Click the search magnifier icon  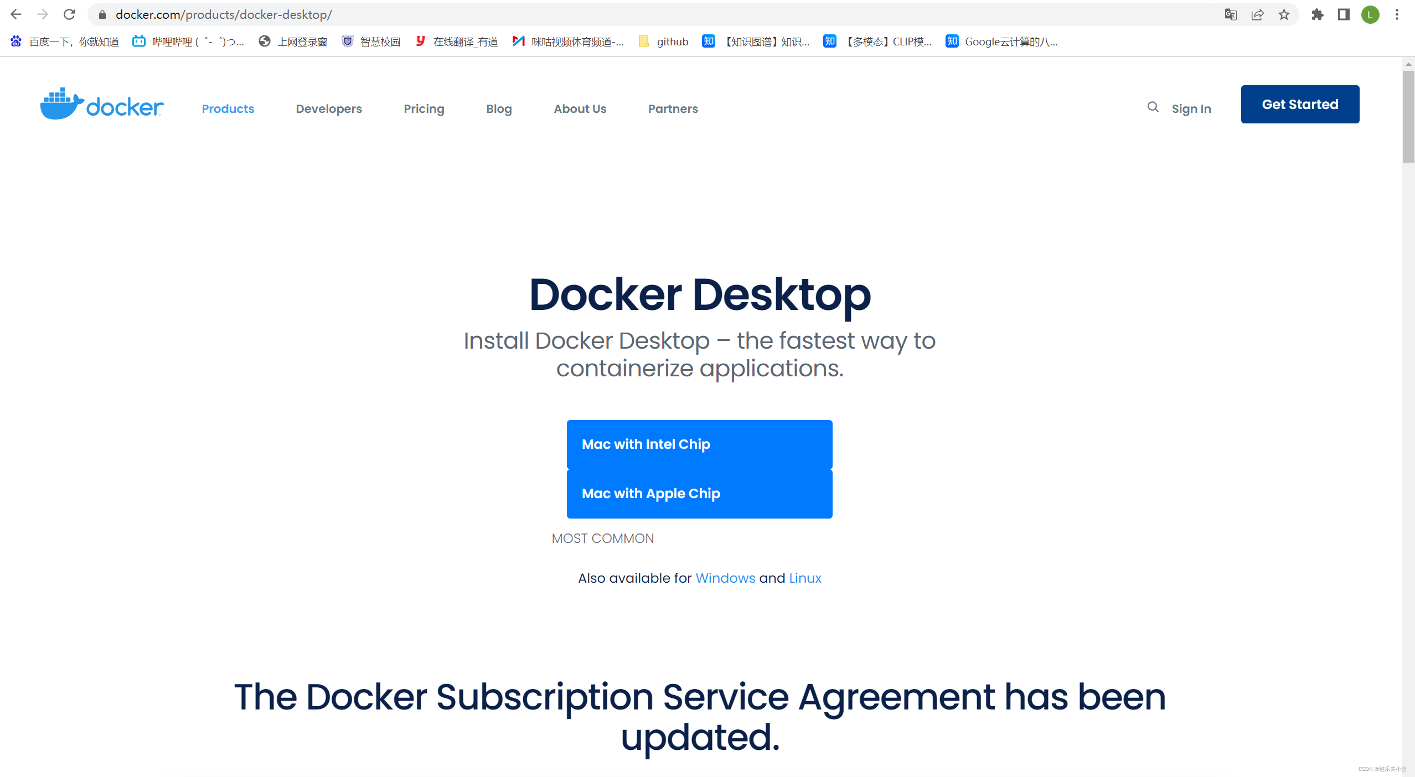pos(1153,107)
